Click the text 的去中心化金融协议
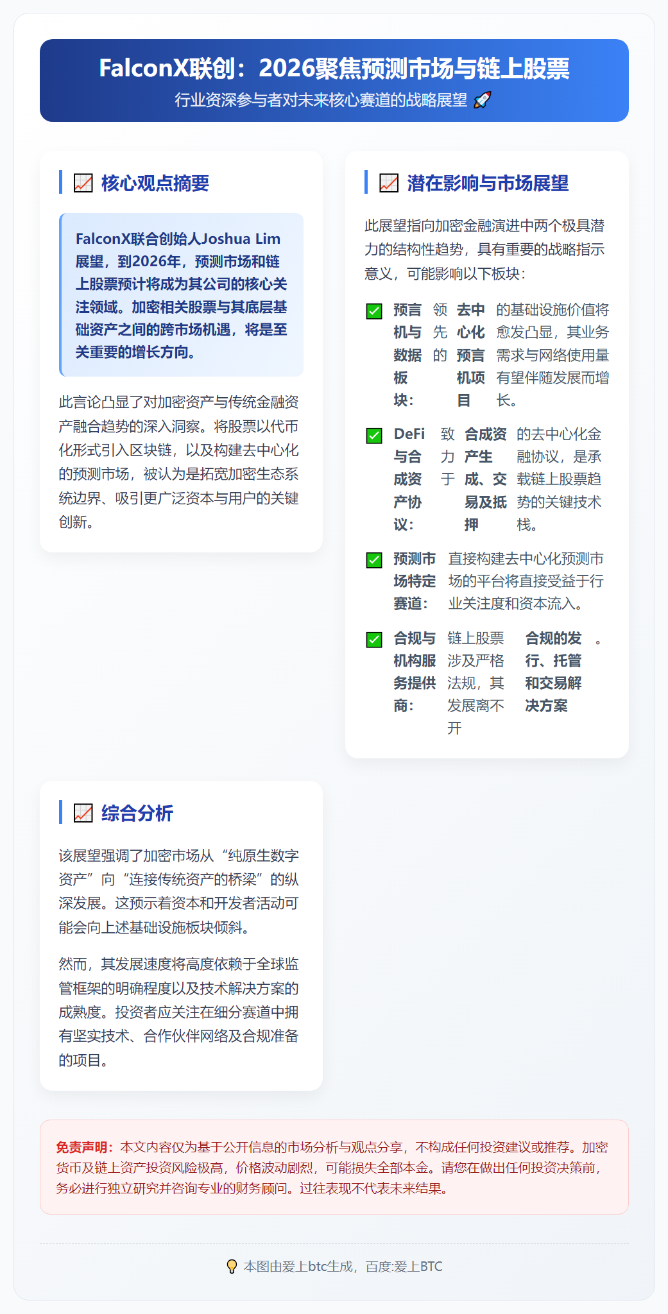The image size is (668, 1314). (559, 445)
